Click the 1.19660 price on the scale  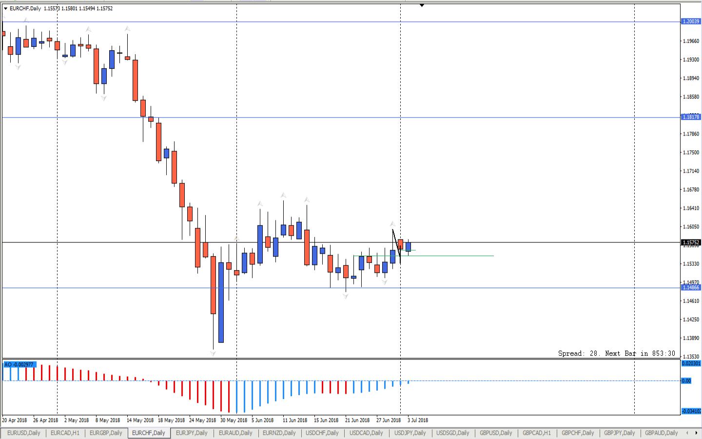coord(691,41)
